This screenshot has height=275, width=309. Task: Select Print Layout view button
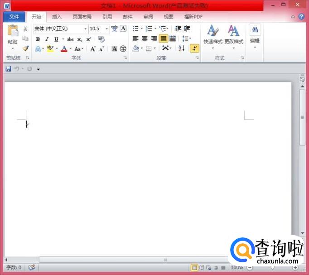tap(194, 268)
